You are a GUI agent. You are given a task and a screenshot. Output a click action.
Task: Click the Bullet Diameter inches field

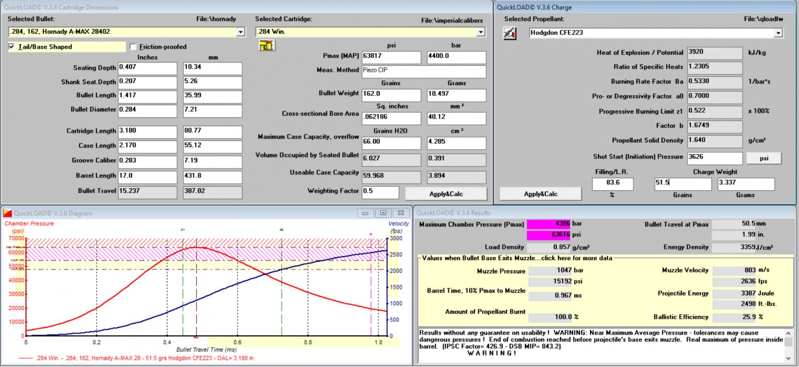(x=147, y=111)
